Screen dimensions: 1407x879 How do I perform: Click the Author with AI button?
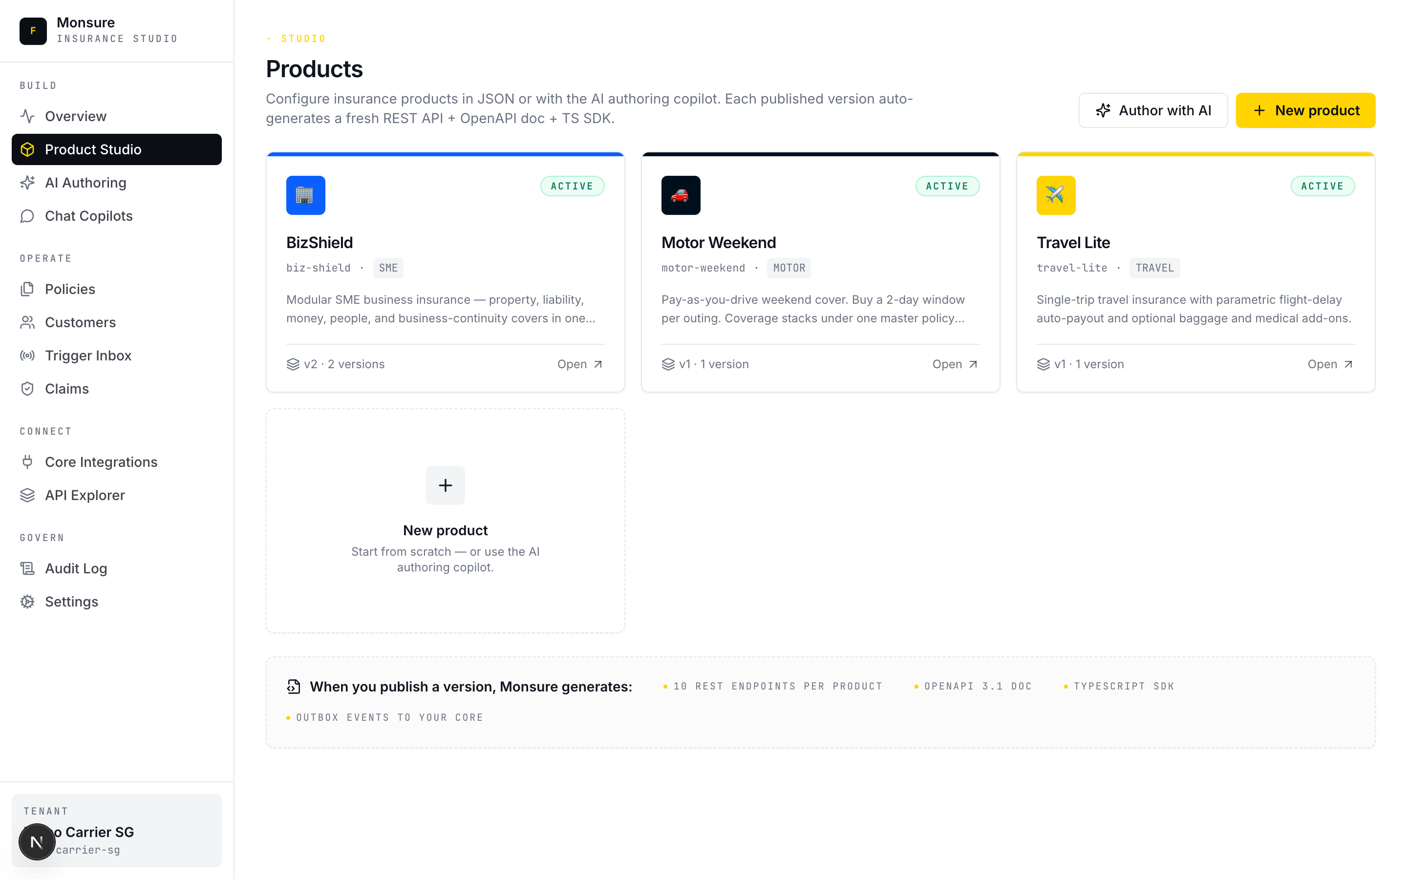tap(1153, 110)
